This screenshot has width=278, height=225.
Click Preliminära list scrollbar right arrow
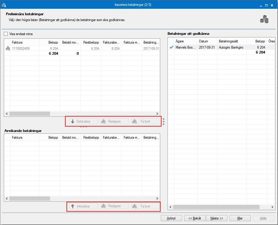(x=157, y=114)
